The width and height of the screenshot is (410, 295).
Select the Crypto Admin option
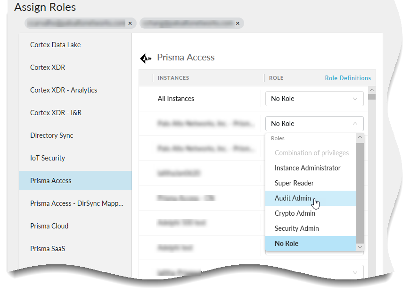tap(295, 213)
